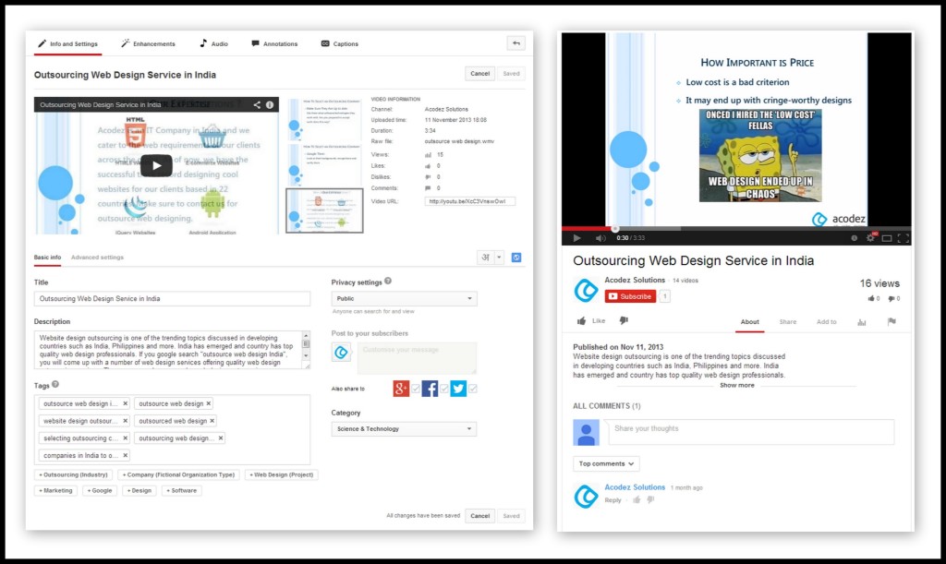The width and height of the screenshot is (946, 564).
Task: Click the Google+ share icon
Action: click(401, 389)
